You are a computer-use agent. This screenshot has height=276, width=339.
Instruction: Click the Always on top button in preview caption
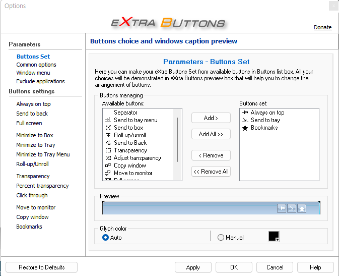(x=282, y=208)
